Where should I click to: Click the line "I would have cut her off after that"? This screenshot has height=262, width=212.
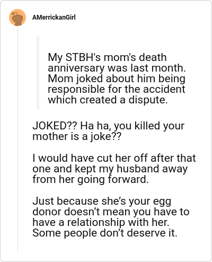click(114, 158)
